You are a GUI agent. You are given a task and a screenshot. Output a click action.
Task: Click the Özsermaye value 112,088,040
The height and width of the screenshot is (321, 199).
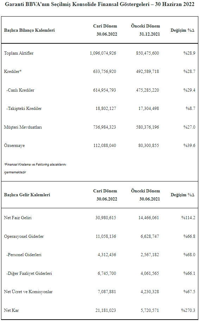(x=105, y=146)
